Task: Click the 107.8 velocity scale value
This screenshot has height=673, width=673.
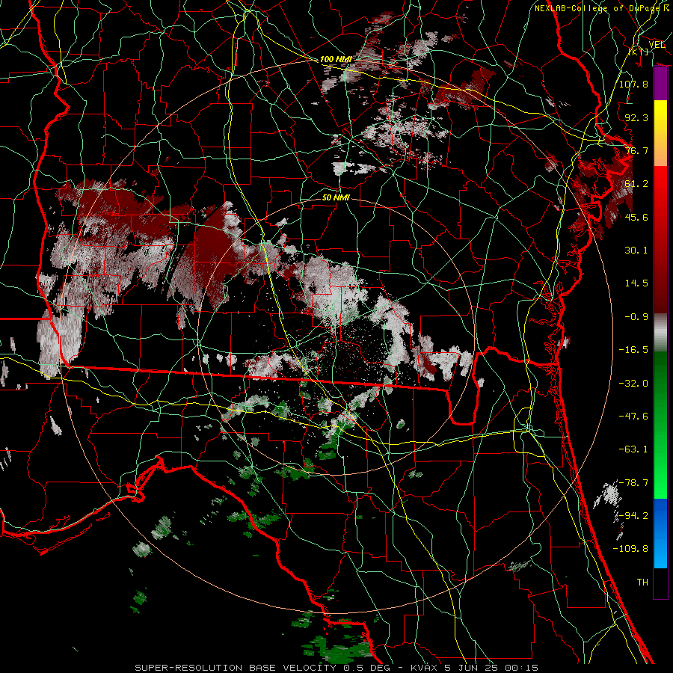Action: tap(633, 84)
